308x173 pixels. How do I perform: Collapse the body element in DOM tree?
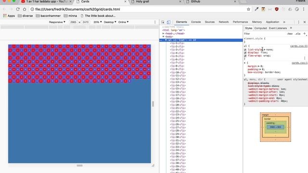click(163, 37)
